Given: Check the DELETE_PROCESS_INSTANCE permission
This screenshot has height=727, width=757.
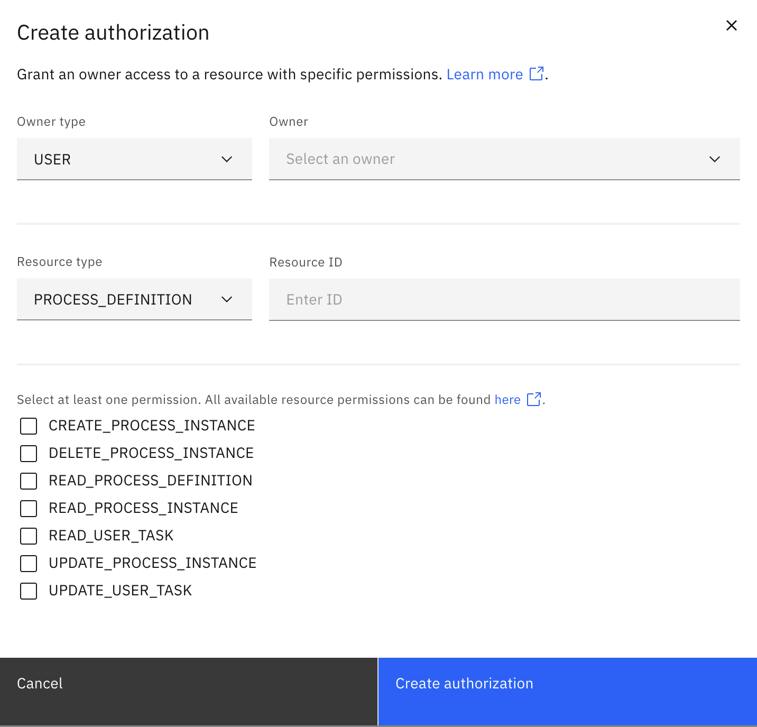Looking at the screenshot, I should 29,454.
